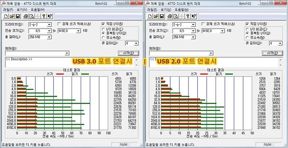Select 중복된 I/O radio in right window
Image resolution: width=288 pixels, height=148 pixels.
pos(248,33)
